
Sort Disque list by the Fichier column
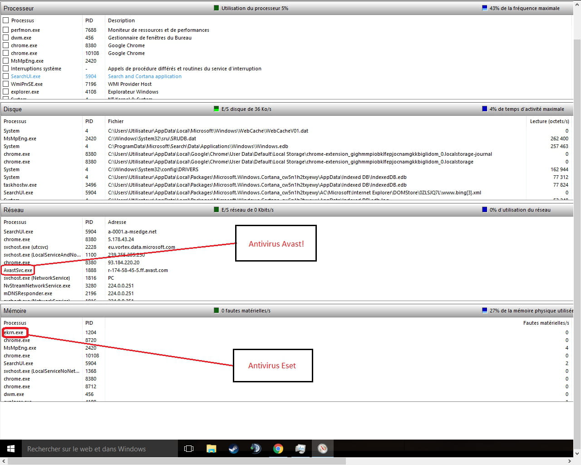point(116,121)
